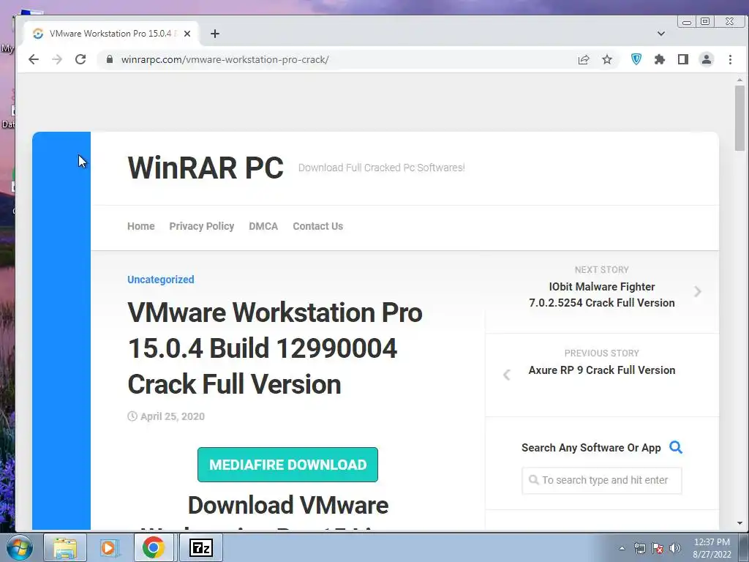Open the Contact Us menu link
This screenshot has width=749, height=562.
tap(317, 226)
